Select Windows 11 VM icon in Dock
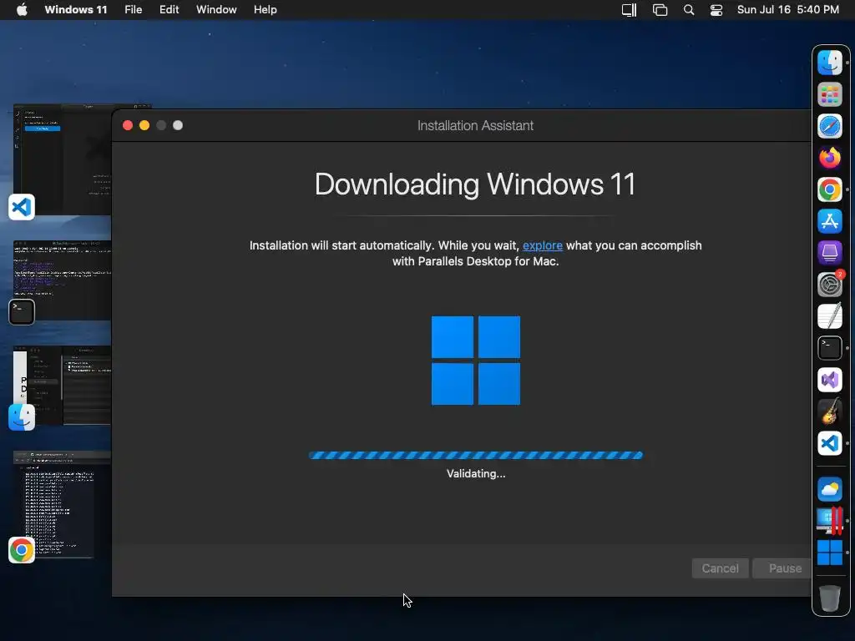Viewport: 855px width, 641px height. click(x=829, y=553)
